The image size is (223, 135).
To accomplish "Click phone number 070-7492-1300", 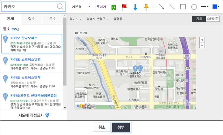I will pyautogui.click(x=20, y=43).
